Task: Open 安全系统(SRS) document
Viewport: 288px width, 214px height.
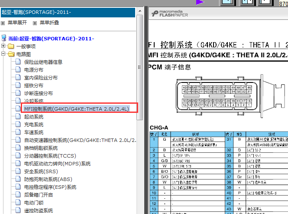Action: (41, 171)
